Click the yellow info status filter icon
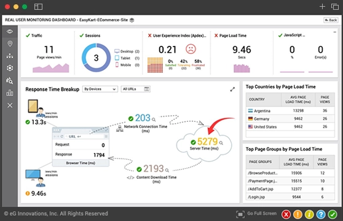Screen dimensions: 343x221 [309, 214]
